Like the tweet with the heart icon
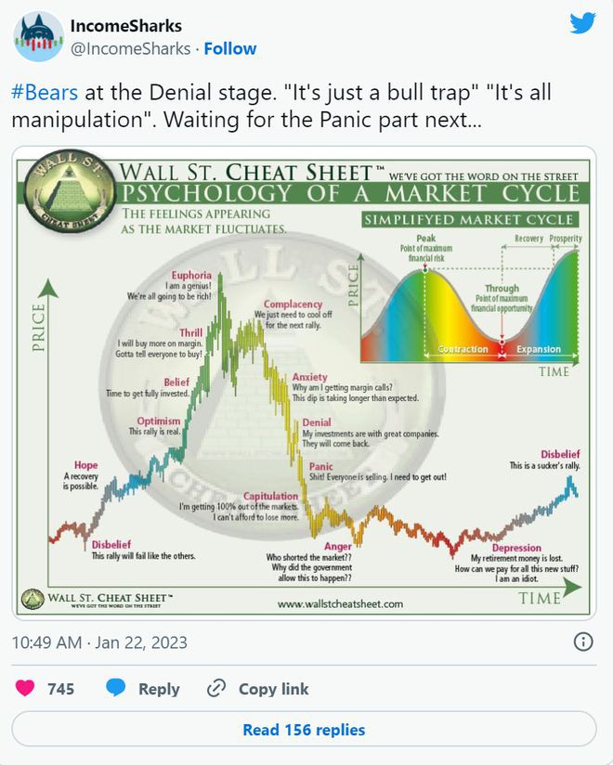The image size is (613, 765). pyautogui.click(x=25, y=689)
